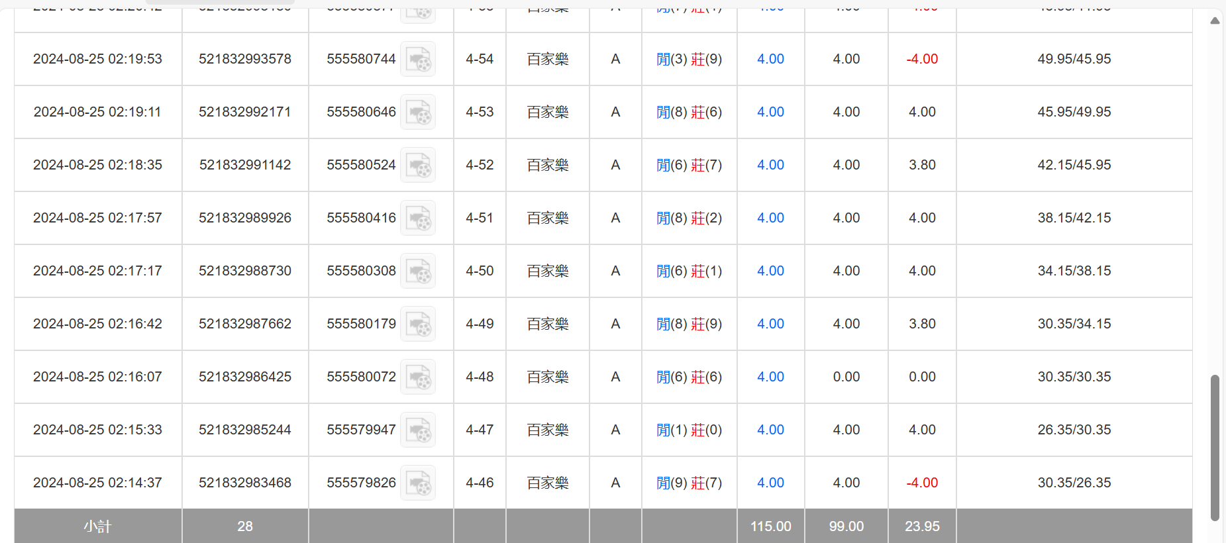Open bet amount link for round 4-50

770,271
